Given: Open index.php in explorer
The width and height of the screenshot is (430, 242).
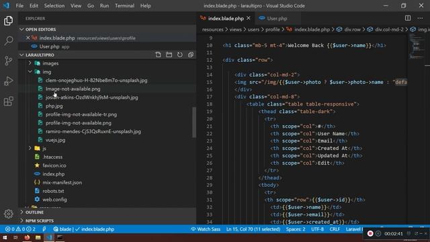Looking at the screenshot, I should (54, 174).
